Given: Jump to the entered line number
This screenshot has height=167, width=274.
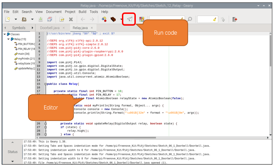Looking at the screenshot, I should (x=223, y=19).
